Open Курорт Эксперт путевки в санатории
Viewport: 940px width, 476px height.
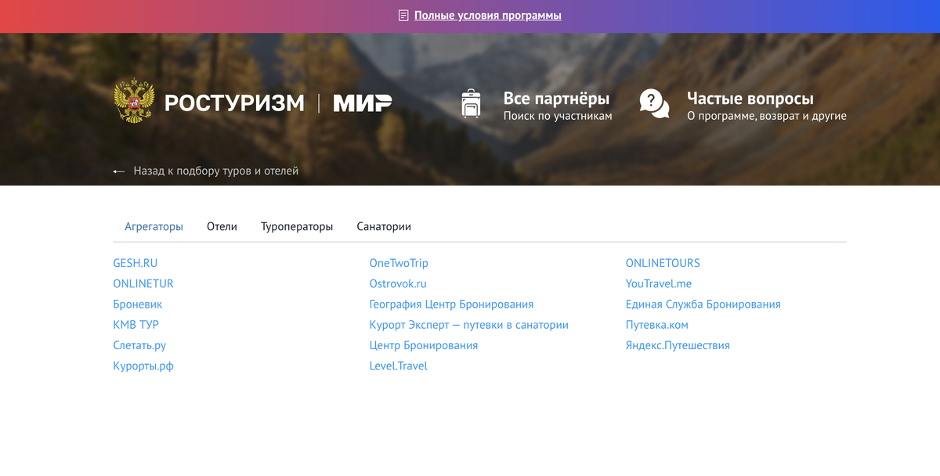(468, 324)
